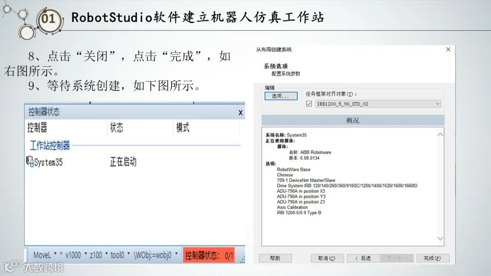Click the 模式 column header
Viewport: 491px width, 276px height.
tap(183, 128)
